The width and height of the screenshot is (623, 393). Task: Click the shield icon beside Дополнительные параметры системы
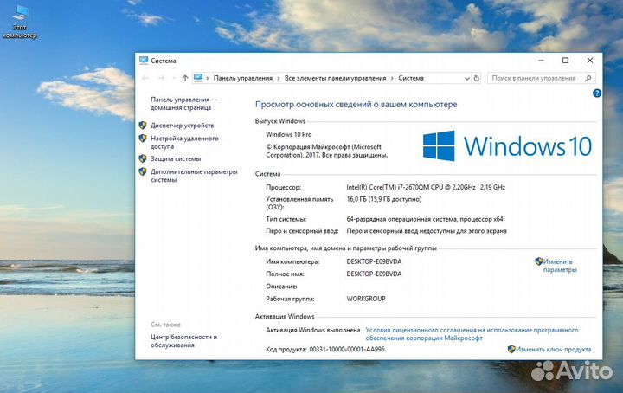pyautogui.click(x=143, y=171)
